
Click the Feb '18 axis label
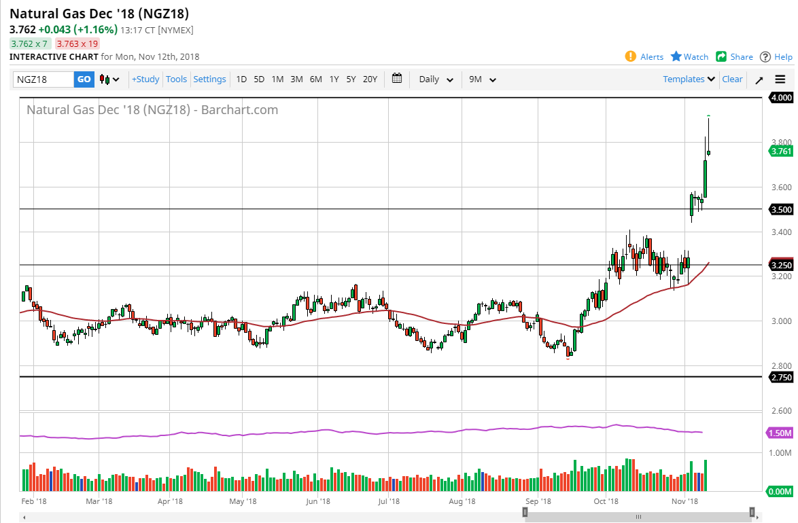[33, 501]
